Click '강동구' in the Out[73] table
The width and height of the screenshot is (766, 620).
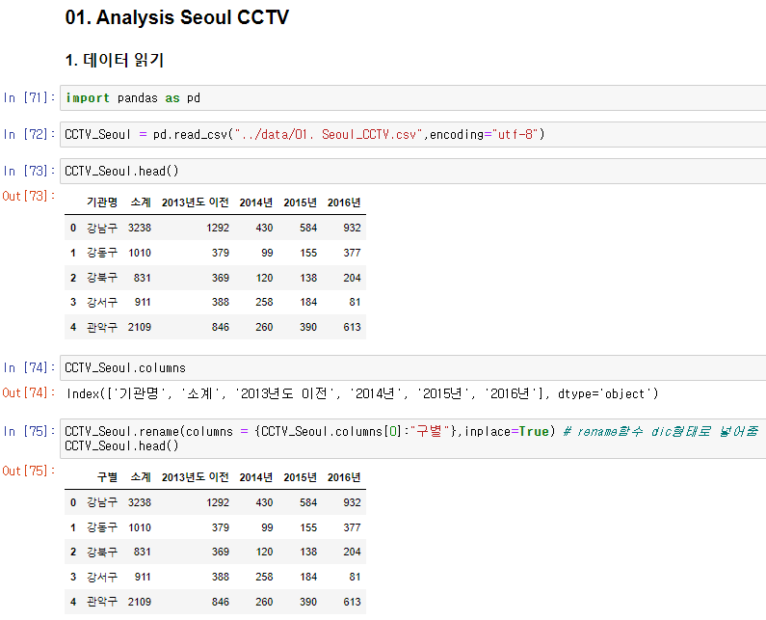click(102, 253)
